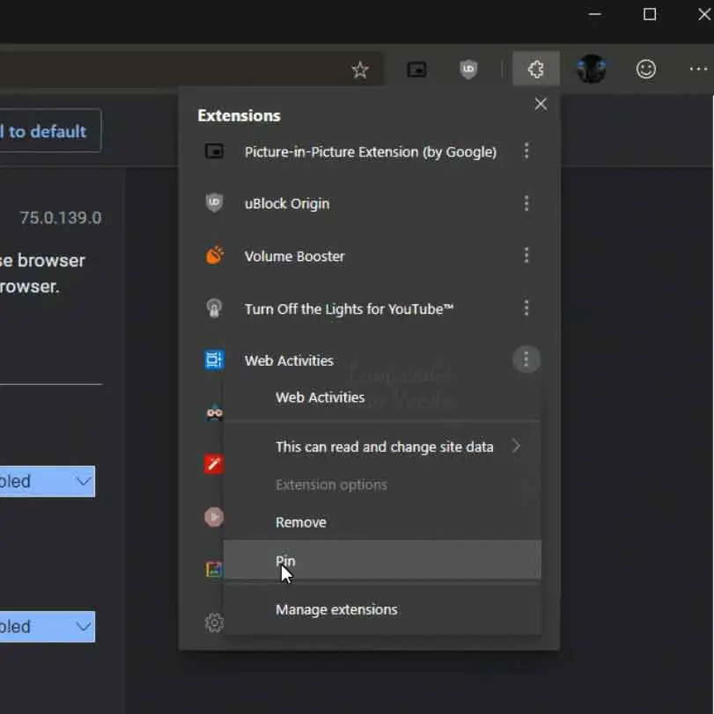Click the red pencil extension icon
This screenshot has width=714, height=714.
click(x=214, y=464)
